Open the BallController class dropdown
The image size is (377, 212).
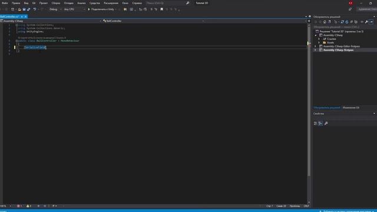click(154, 21)
